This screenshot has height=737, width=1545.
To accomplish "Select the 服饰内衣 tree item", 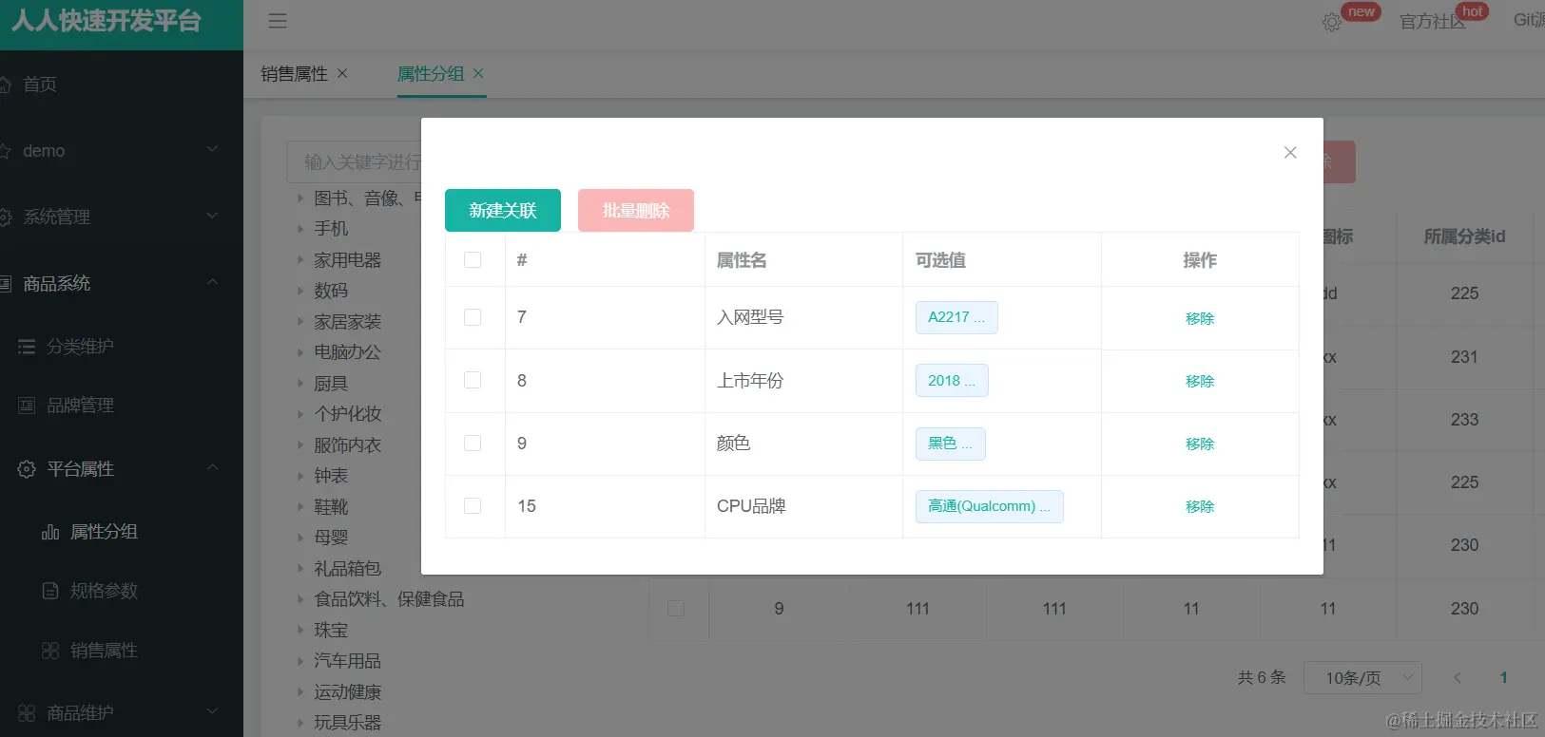I will click(348, 445).
